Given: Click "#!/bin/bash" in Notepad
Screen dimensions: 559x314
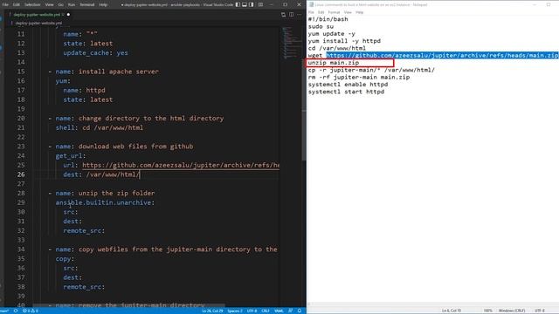Looking at the screenshot, I should [x=328, y=19].
